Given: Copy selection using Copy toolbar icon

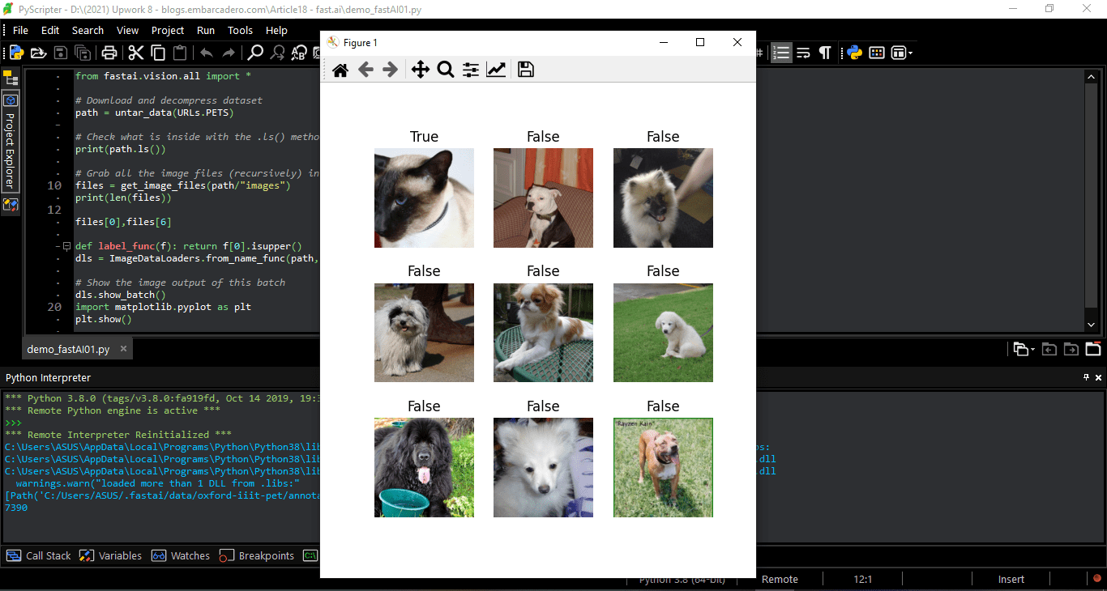Looking at the screenshot, I should 158,53.
